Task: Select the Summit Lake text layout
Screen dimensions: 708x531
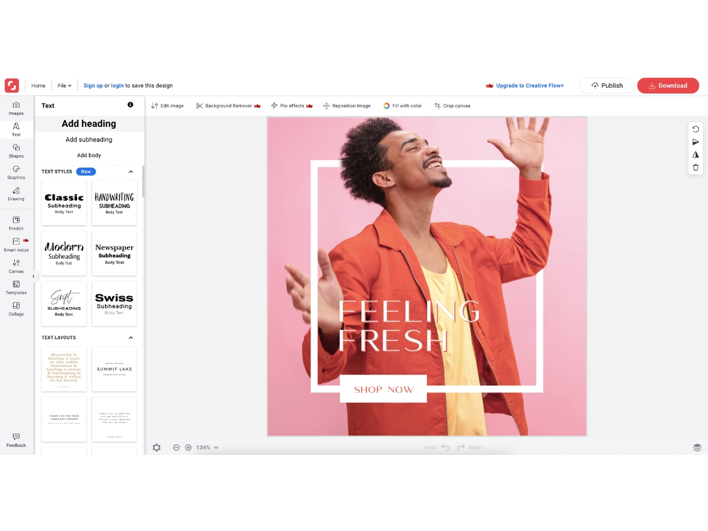Action: tap(114, 369)
